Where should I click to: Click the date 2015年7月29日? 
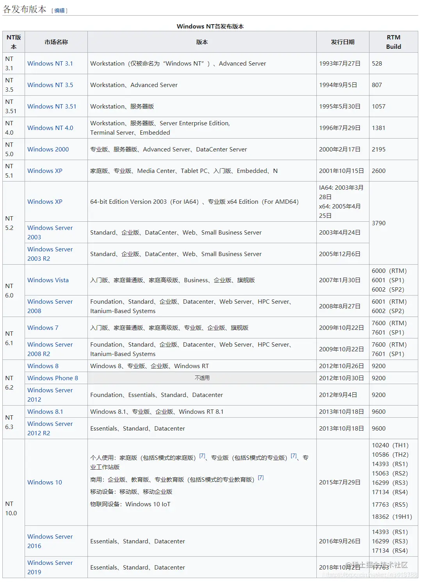pos(340,482)
